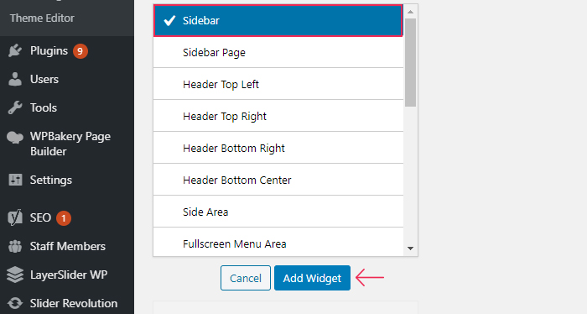Select the checked Sidebar option

click(x=278, y=21)
